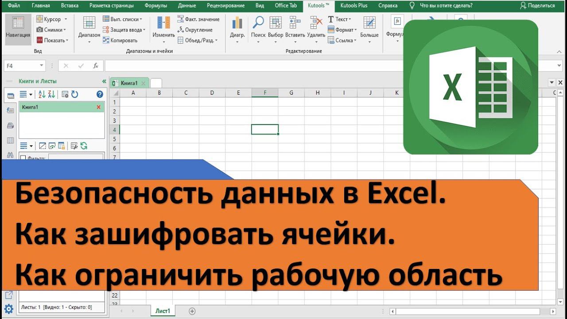
Task: Expand the Текст tools dropdown
Action: point(339,19)
